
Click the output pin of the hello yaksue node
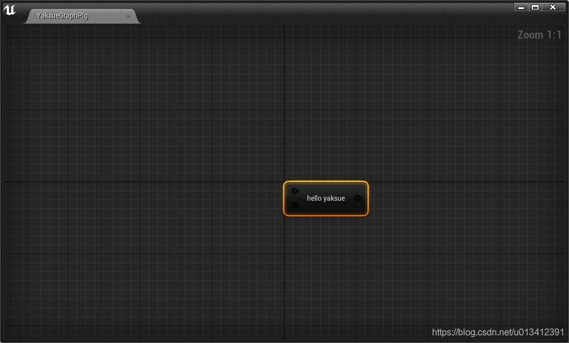(x=357, y=198)
